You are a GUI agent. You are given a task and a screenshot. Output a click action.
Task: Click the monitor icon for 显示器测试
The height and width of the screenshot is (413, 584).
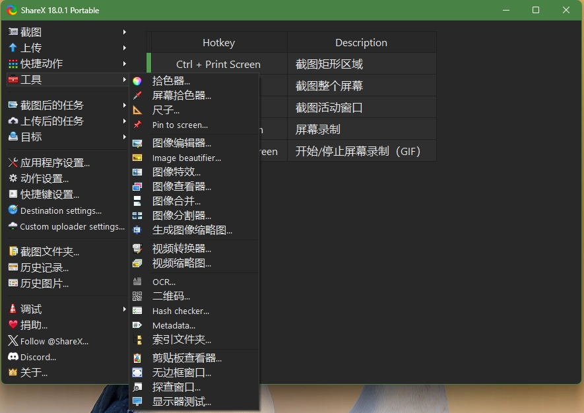click(137, 402)
